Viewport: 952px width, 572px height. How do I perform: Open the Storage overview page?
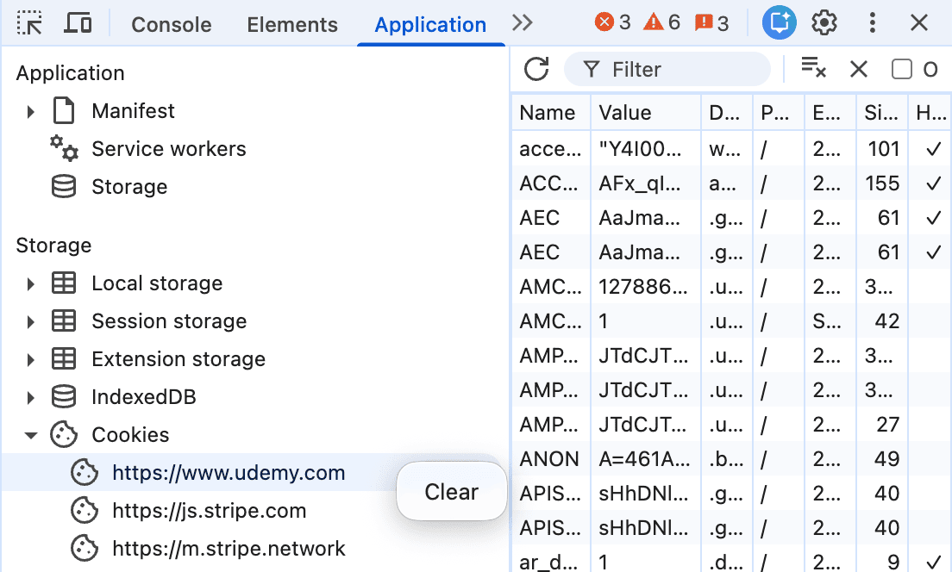pos(129,186)
